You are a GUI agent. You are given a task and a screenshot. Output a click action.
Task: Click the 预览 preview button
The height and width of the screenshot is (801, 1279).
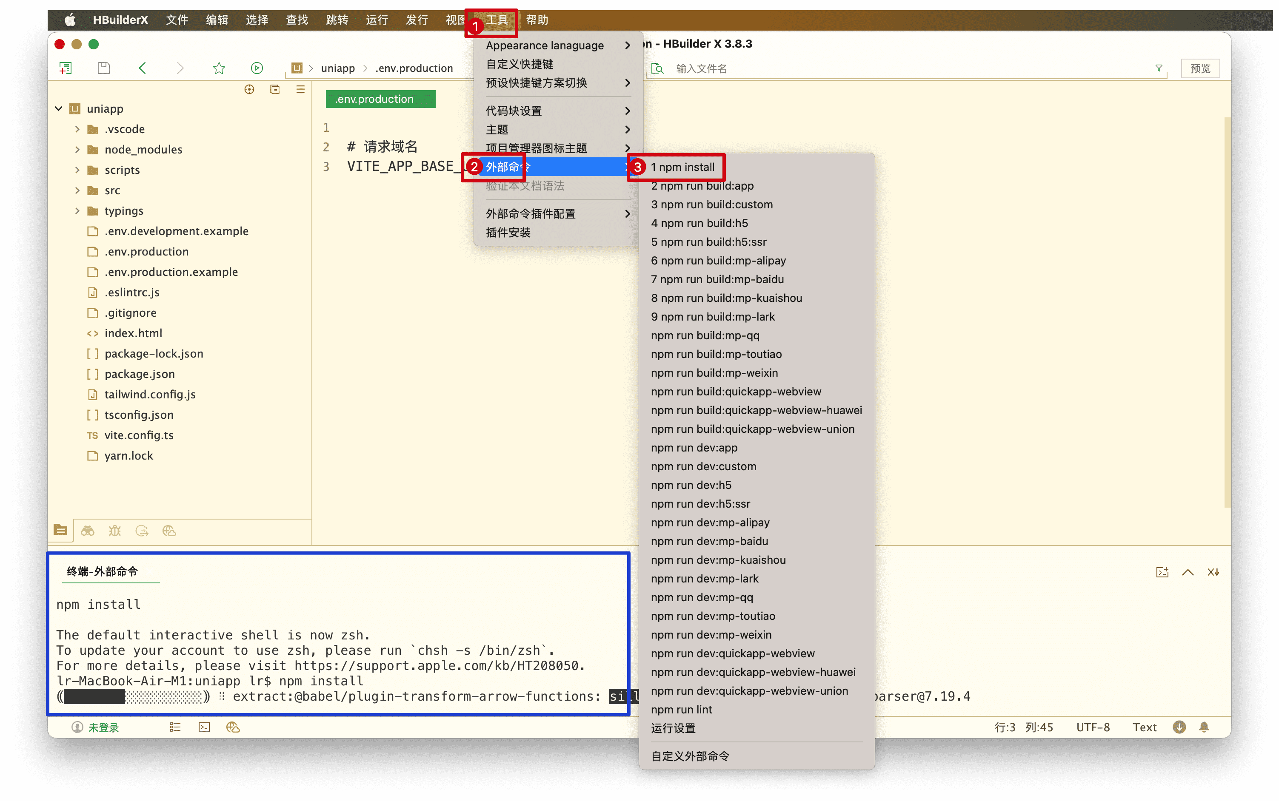click(x=1200, y=68)
